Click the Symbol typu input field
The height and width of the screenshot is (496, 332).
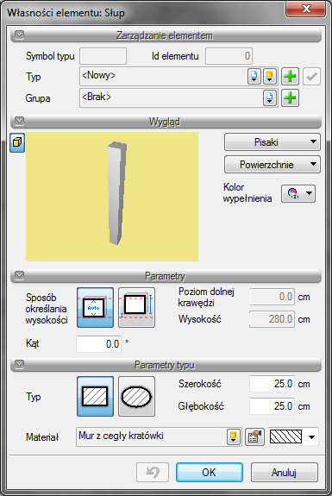103,56
